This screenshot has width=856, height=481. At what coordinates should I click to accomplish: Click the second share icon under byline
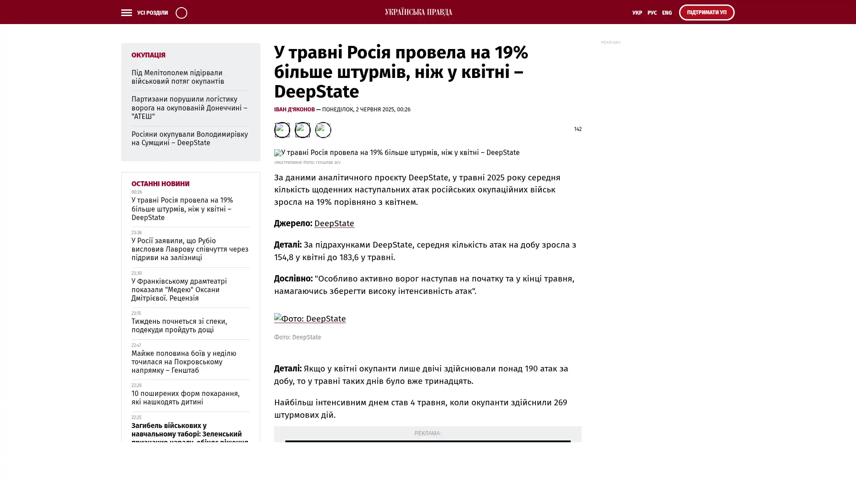coord(302,130)
